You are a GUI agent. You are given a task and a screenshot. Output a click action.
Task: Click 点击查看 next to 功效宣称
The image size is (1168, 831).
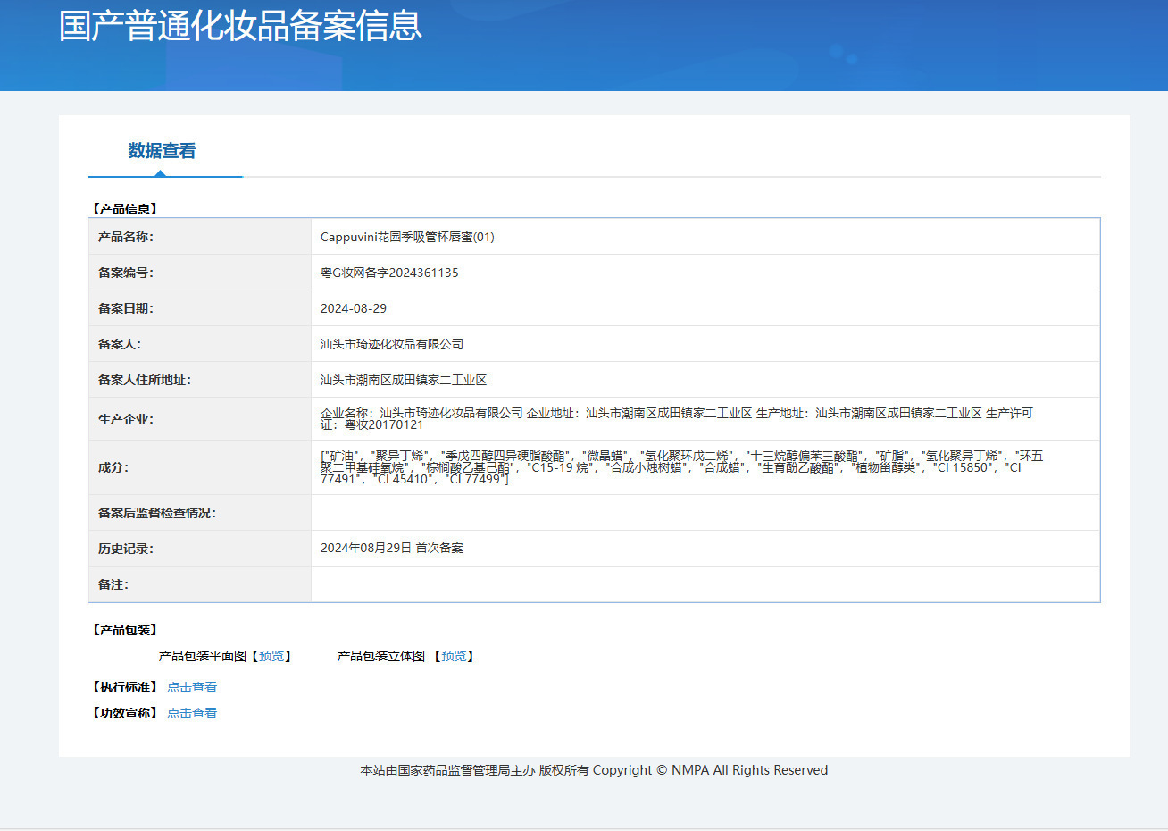[192, 713]
